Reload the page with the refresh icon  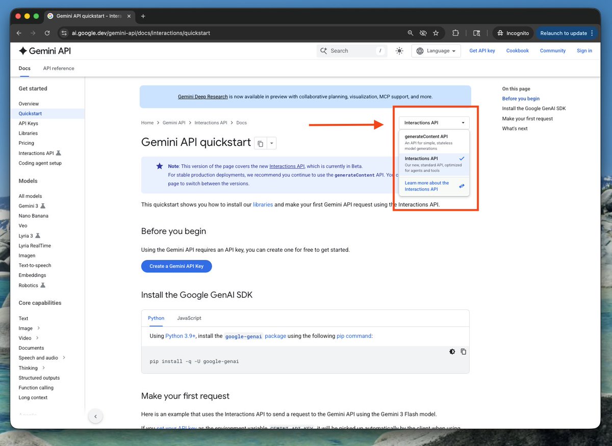point(47,33)
